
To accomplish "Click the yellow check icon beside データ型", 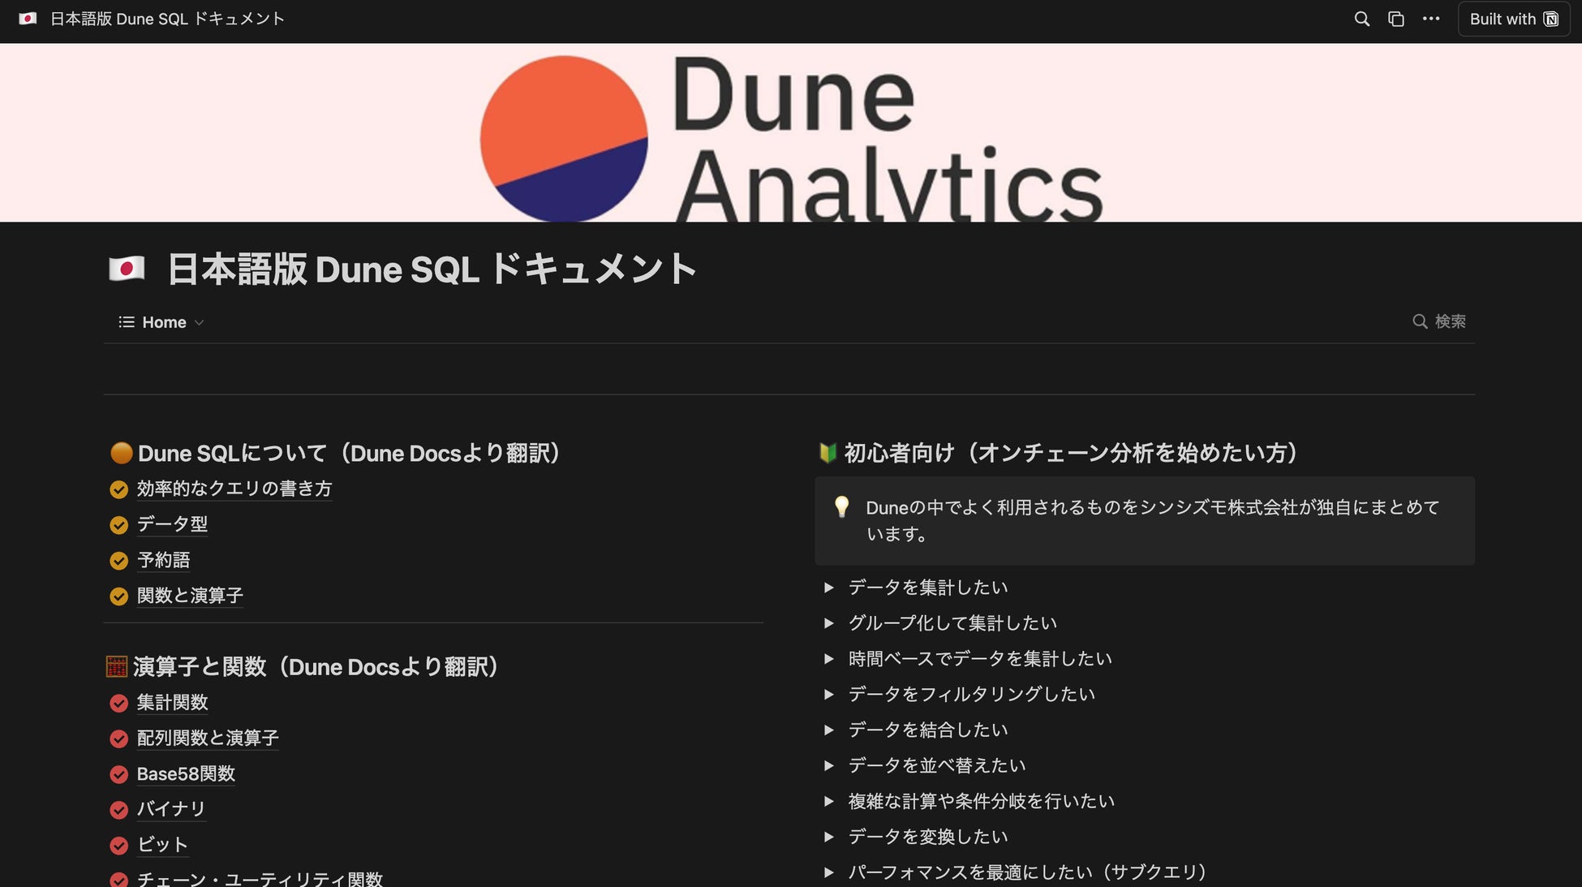I will click(118, 525).
